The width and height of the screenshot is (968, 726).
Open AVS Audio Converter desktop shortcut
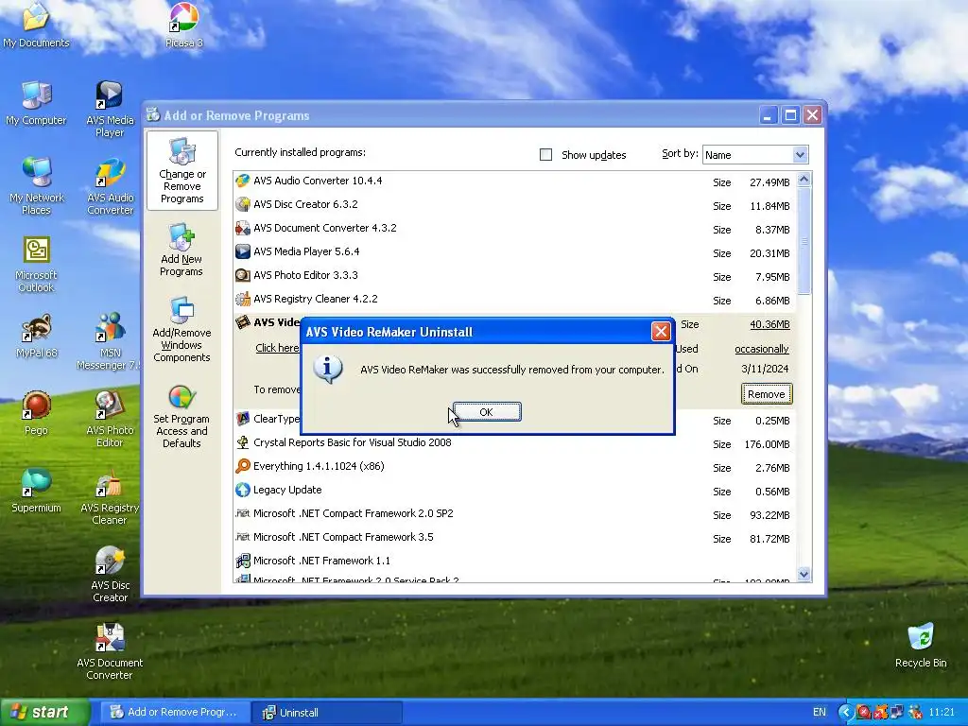click(110, 186)
